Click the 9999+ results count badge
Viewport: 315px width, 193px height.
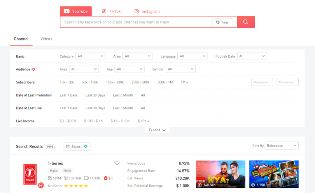tap(51, 147)
